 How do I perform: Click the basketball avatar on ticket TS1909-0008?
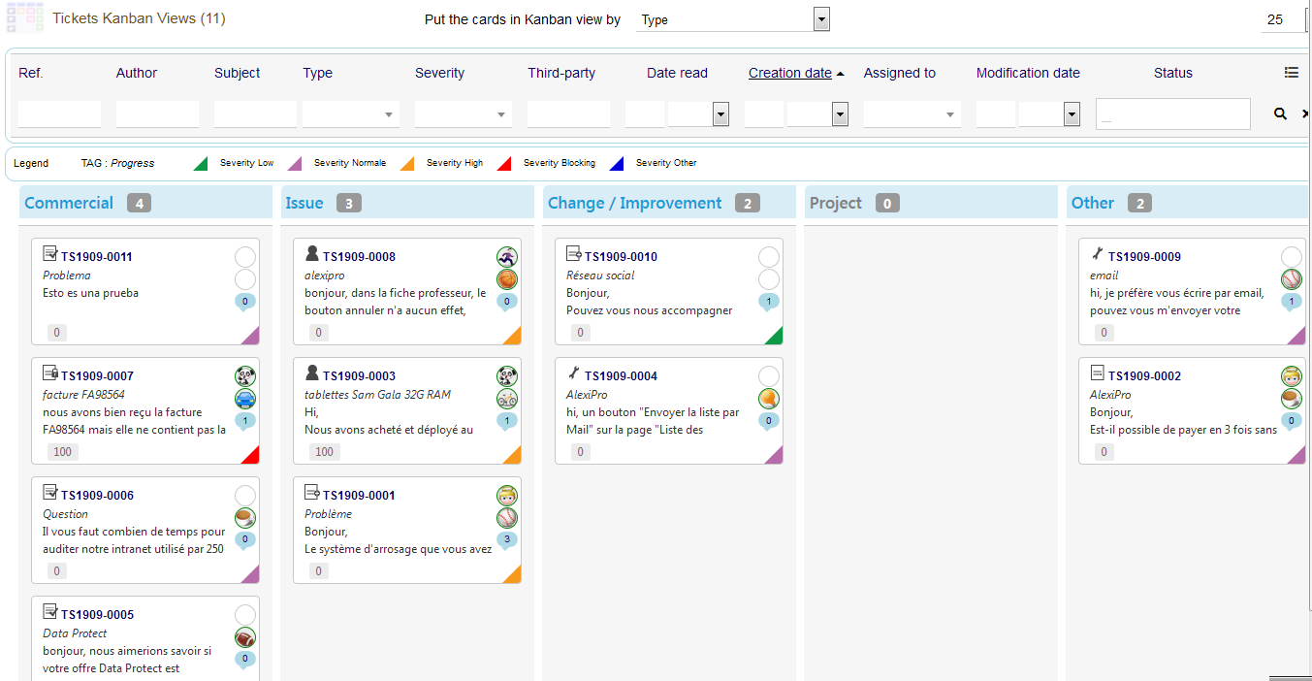click(x=507, y=279)
